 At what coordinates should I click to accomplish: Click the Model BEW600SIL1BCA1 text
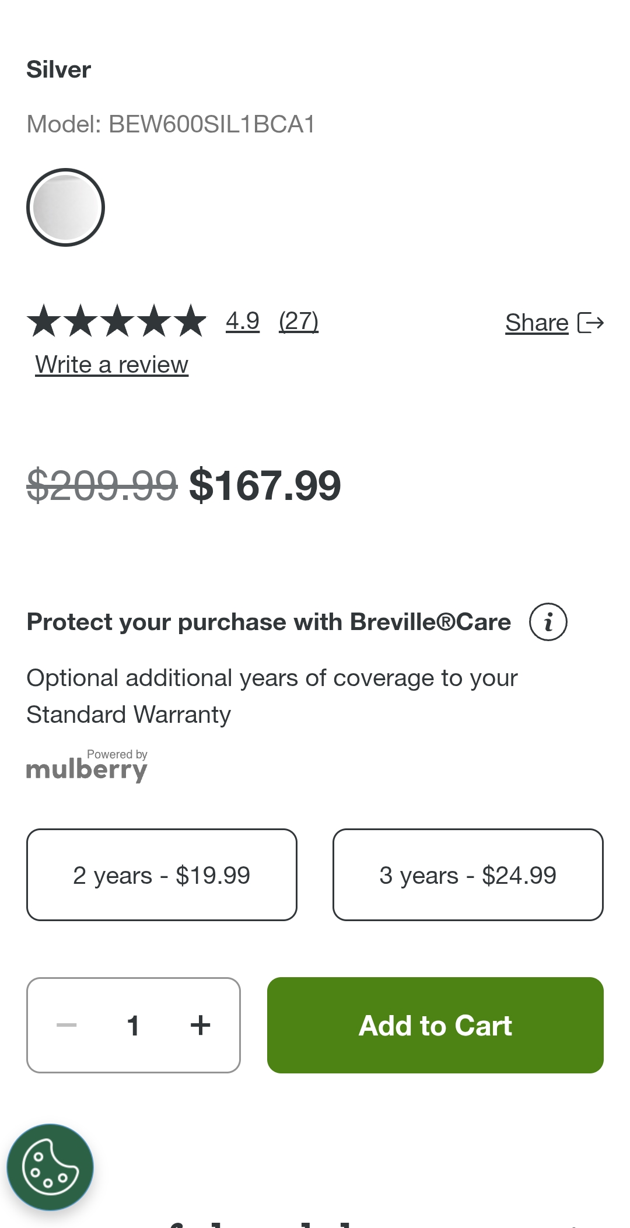(x=171, y=124)
